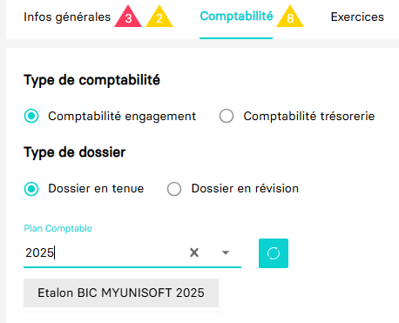Viewport: 399px width, 323px height.
Task: Click the Plan Comptable field label
Action: click(57, 228)
